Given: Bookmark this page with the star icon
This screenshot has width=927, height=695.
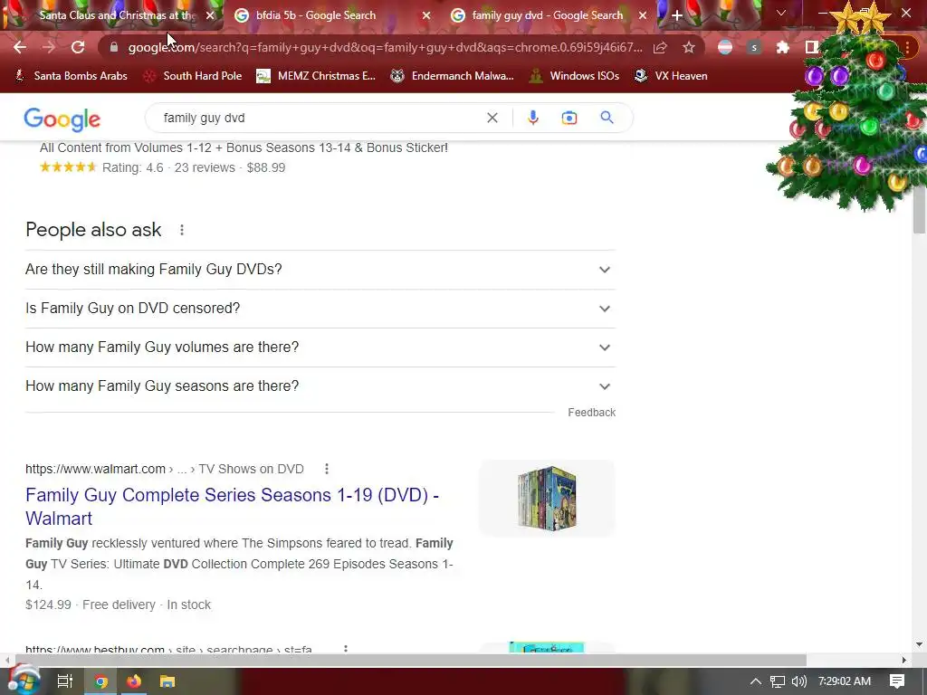Looking at the screenshot, I should tap(689, 47).
